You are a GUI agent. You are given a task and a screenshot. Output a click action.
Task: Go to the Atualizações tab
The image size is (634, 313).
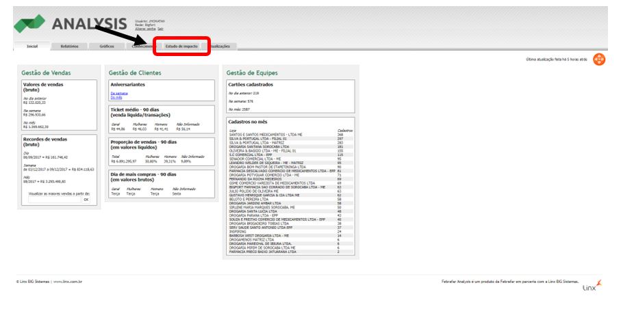(220, 46)
